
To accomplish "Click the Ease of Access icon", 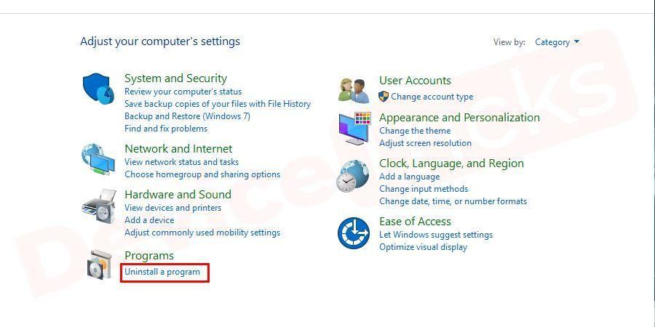I will (354, 233).
